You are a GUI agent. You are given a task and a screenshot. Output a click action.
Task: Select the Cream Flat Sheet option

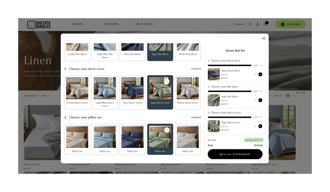click(x=77, y=52)
